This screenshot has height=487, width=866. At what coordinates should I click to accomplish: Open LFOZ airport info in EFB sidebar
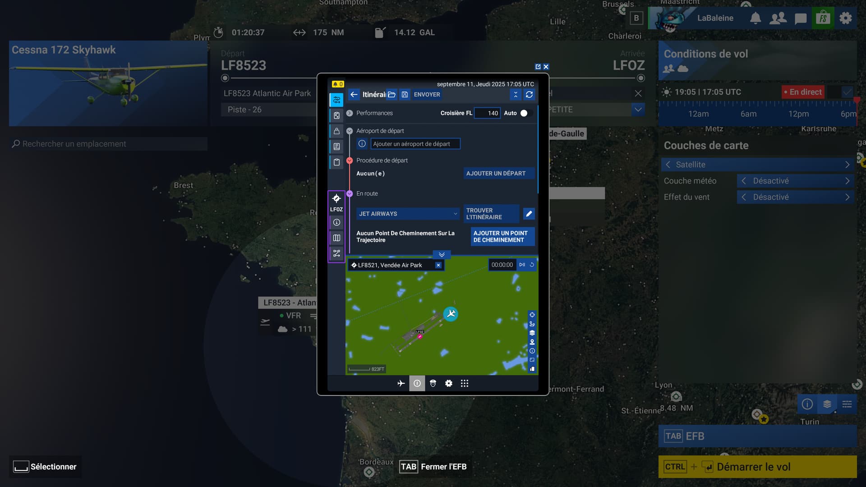(x=336, y=222)
